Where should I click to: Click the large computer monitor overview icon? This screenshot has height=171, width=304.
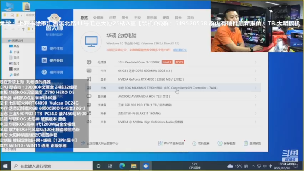91,41
